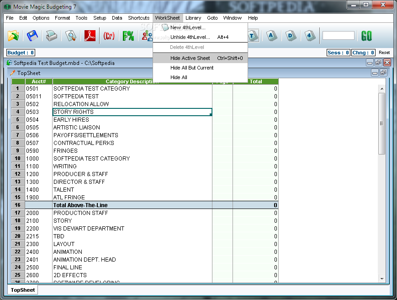Open the Options menu
Image resolution: width=397 pixels, height=300 pixels.
click(41, 18)
